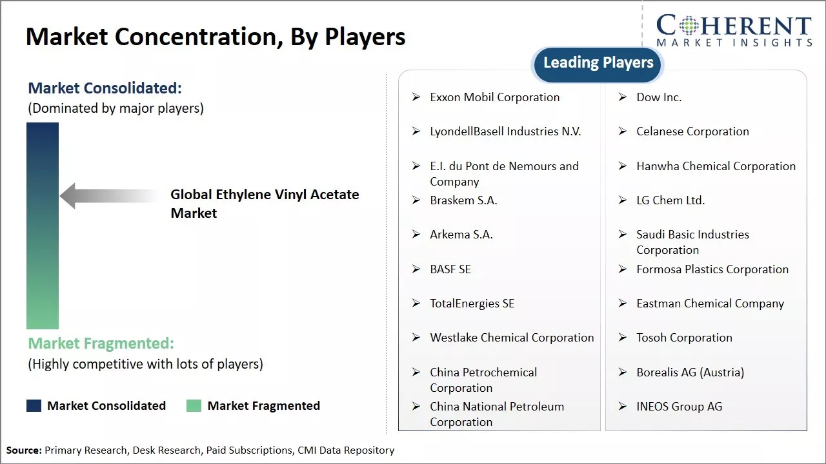Click the Leading Players pill button
Screen dimensions: 826x464
point(598,63)
